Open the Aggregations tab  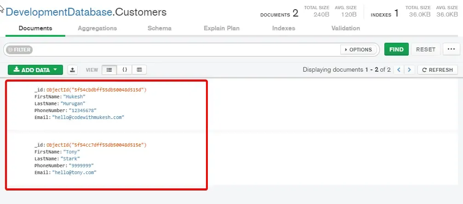point(97,28)
